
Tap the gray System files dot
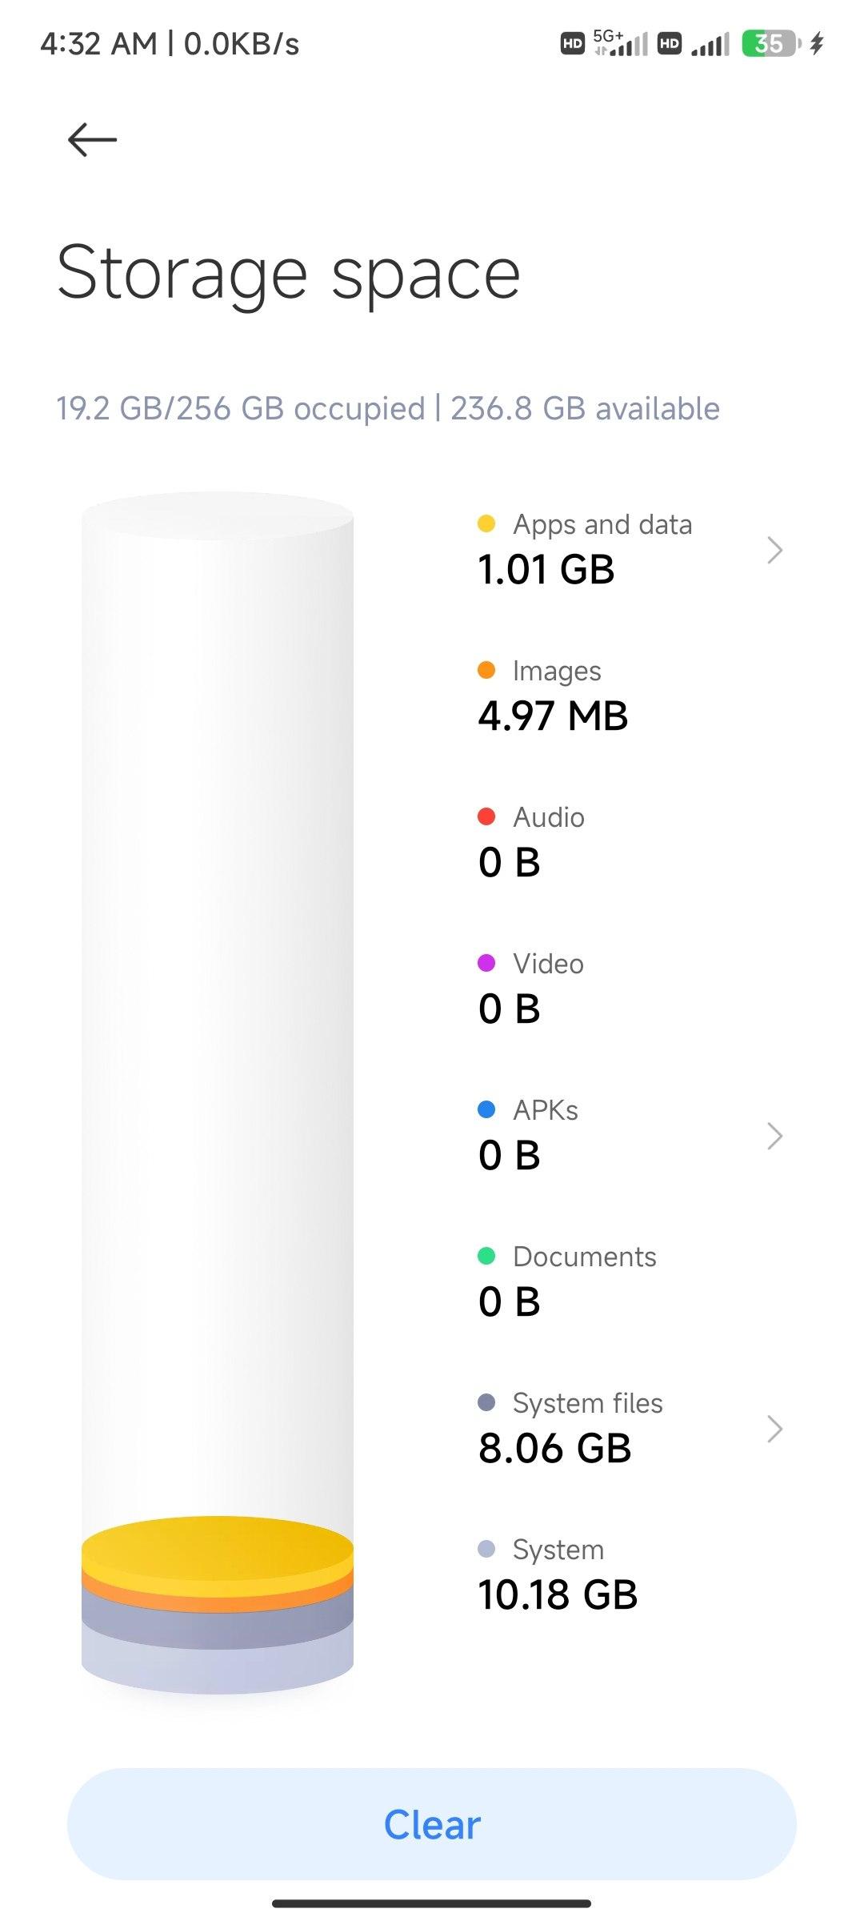click(x=486, y=1402)
